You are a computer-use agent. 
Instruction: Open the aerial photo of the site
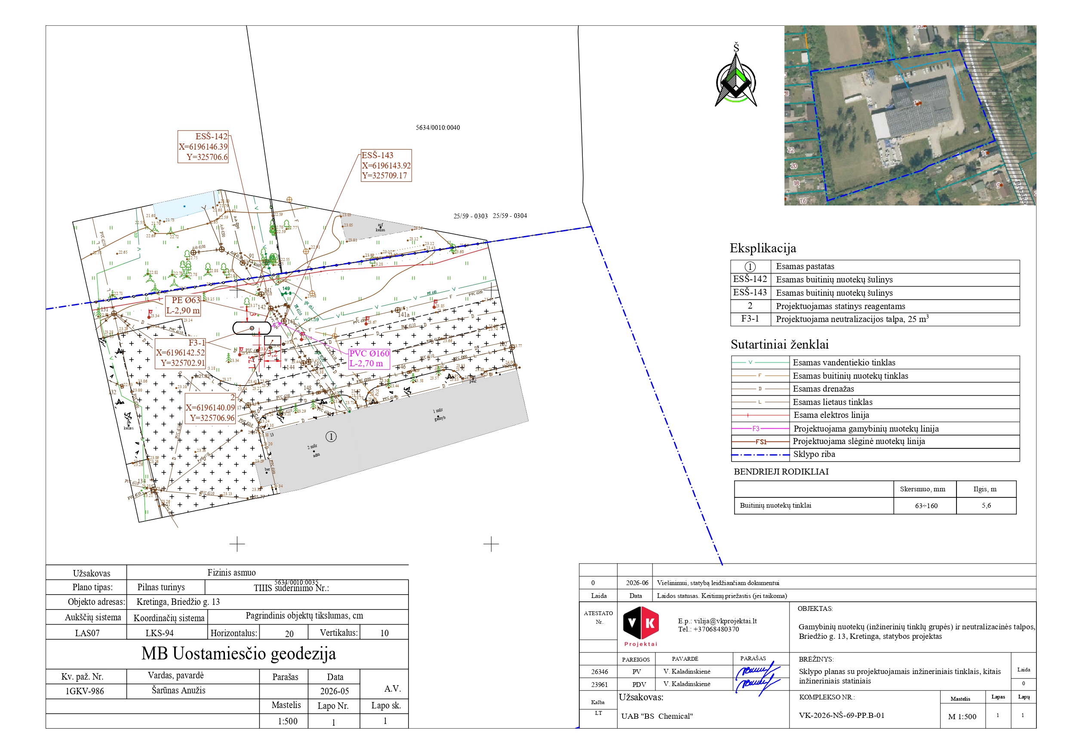click(x=910, y=115)
